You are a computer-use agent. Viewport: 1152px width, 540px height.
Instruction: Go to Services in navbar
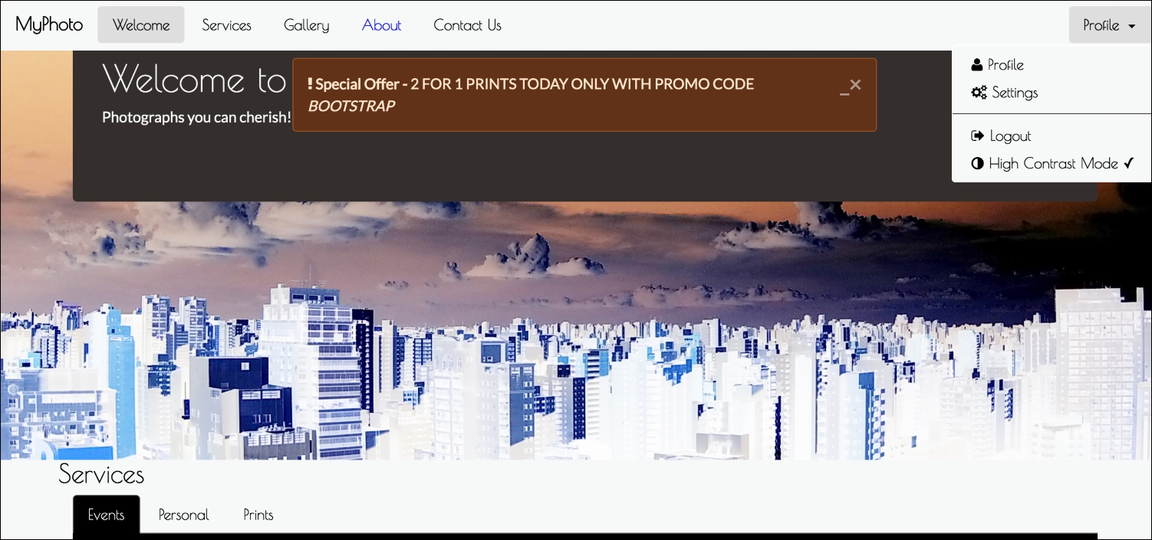click(x=226, y=25)
